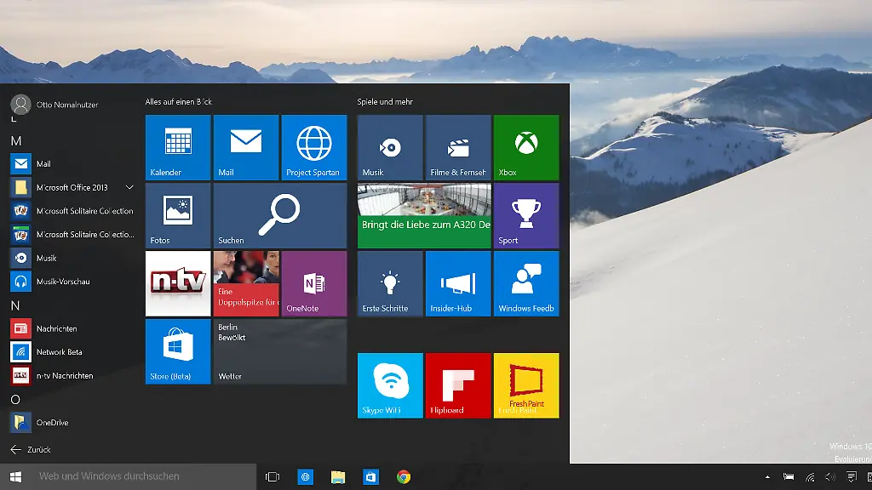Select OneDrive in the app list
The height and width of the screenshot is (490, 872).
51,422
